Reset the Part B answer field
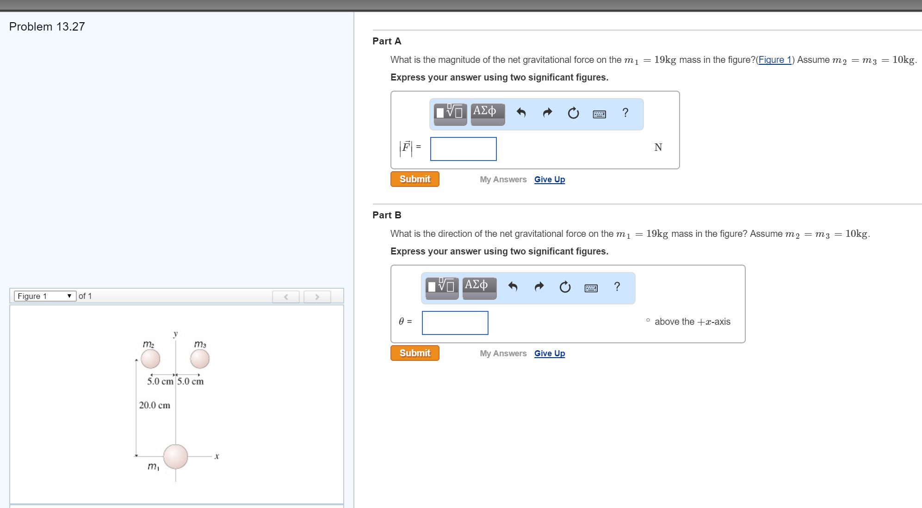 565,287
